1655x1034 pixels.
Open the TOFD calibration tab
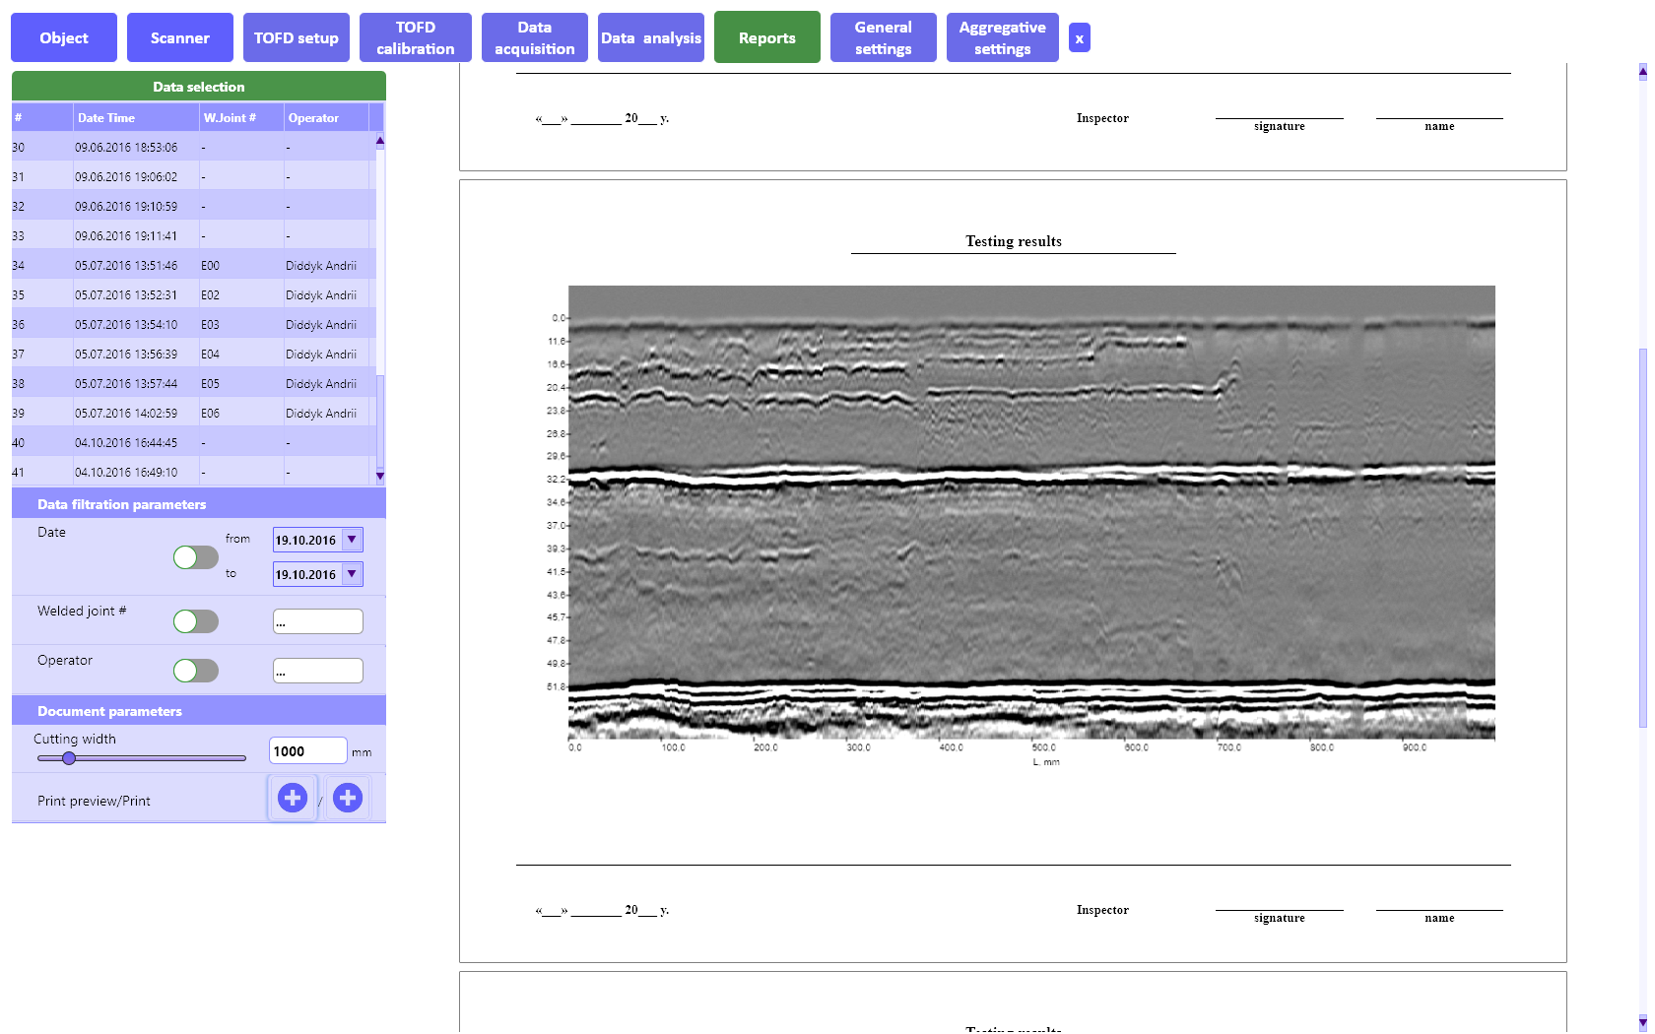tap(415, 38)
